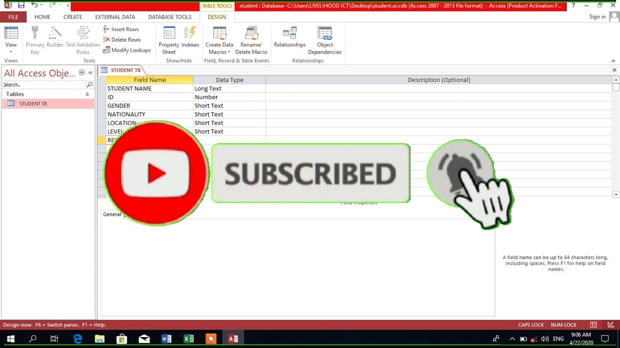620x348 pixels.
Task: Select the NATIONALITY field name
Action: pos(150,115)
